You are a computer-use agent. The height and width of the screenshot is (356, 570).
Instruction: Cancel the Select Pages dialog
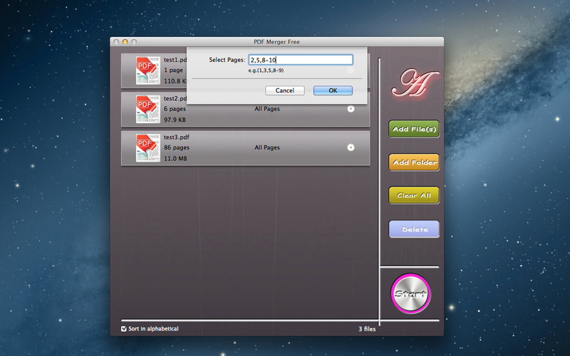click(x=285, y=90)
